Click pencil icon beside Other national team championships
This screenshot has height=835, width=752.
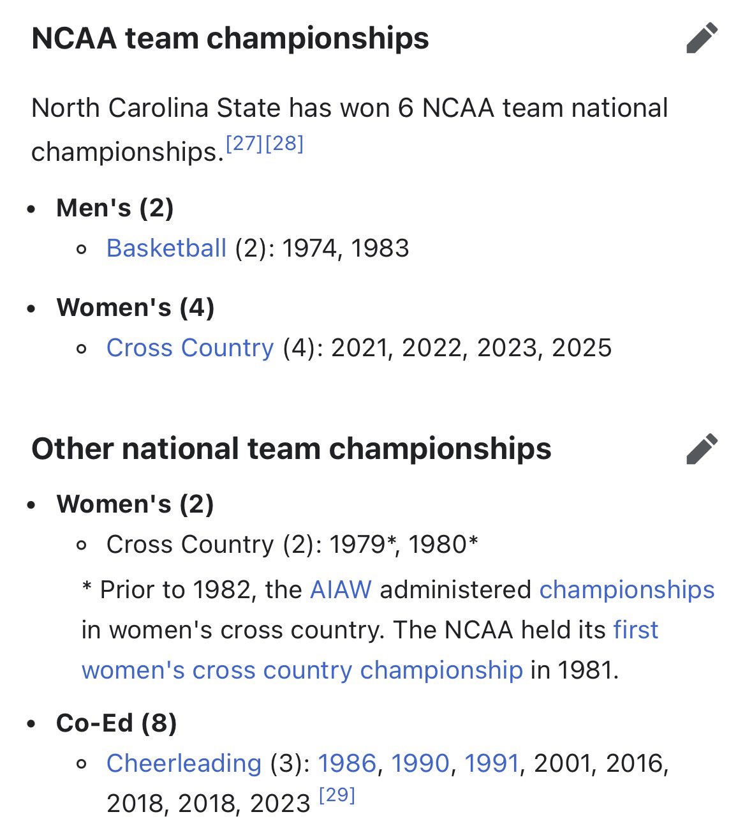point(702,449)
